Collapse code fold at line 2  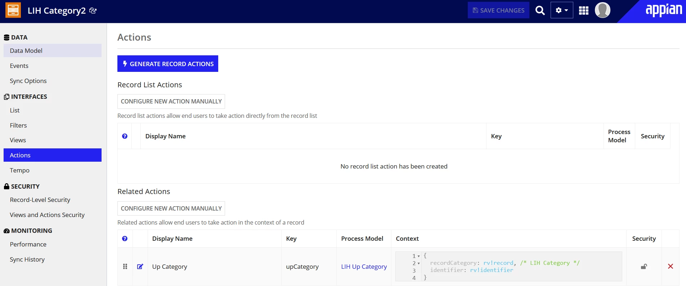[419, 263]
